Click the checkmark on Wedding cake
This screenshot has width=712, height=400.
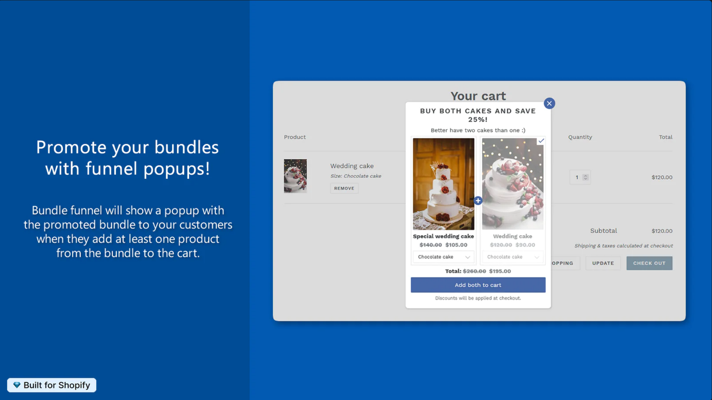[541, 141]
